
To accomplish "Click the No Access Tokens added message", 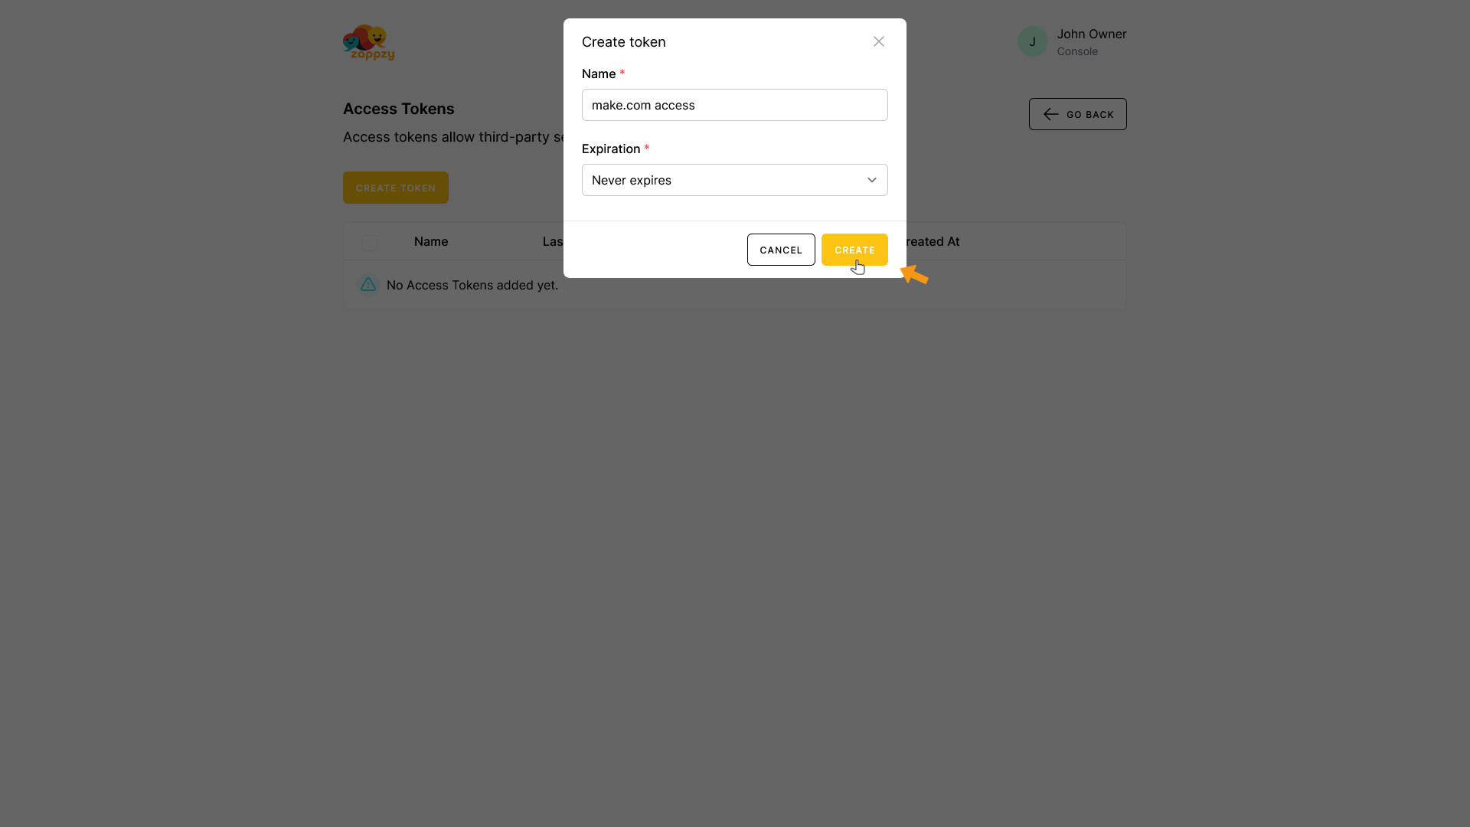I will pyautogui.click(x=472, y=285).
